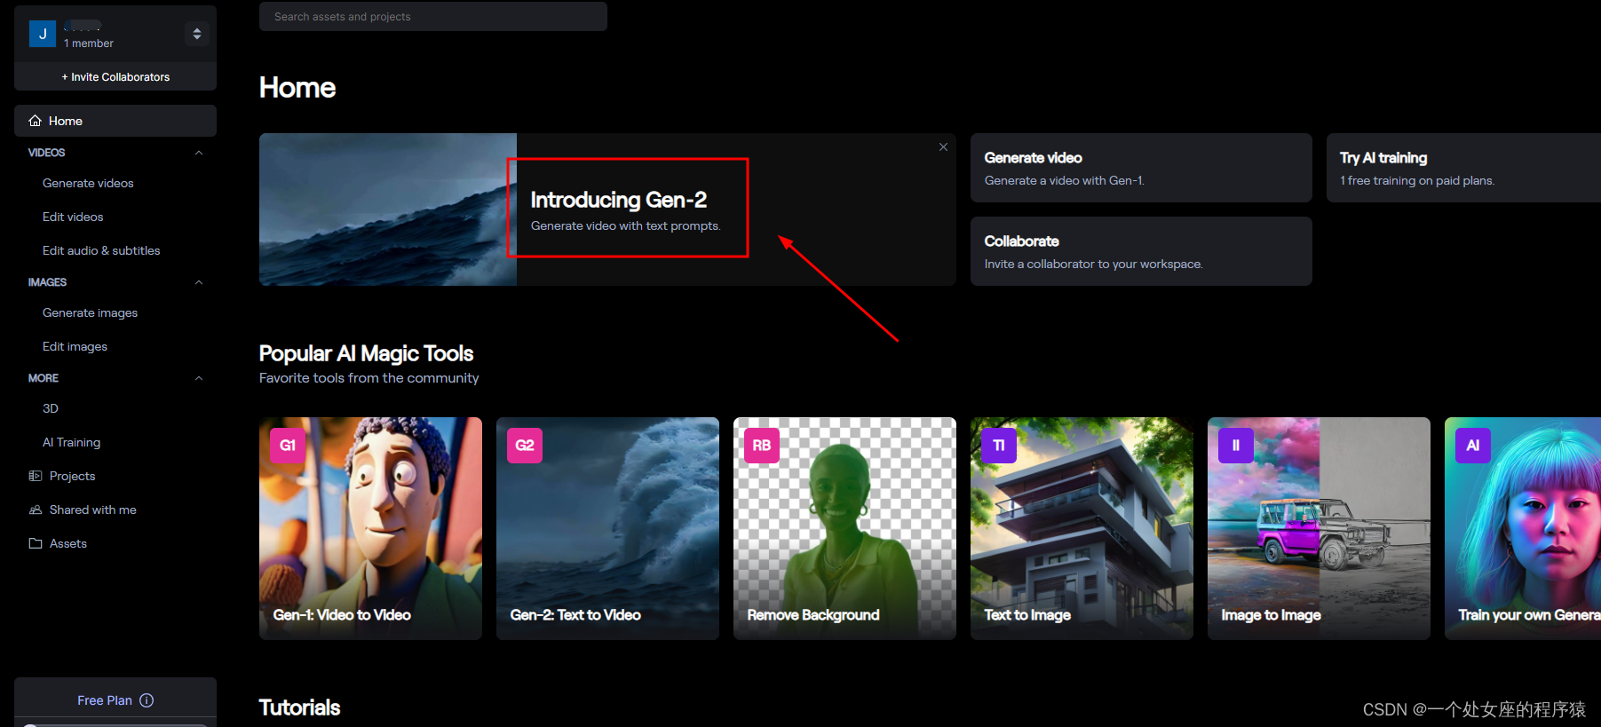Viewport: 1601px width, 727px height.
Task: Open the Gen-1: Video to Video tool
Action: (370, 528)
